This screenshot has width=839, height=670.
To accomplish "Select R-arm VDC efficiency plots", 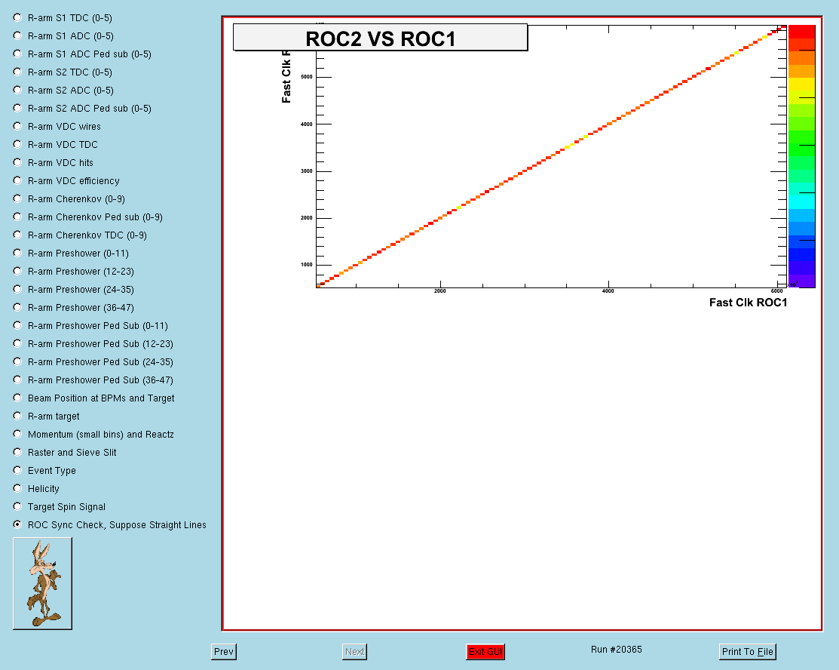I will pyautogui.click(x=17, y=180).
